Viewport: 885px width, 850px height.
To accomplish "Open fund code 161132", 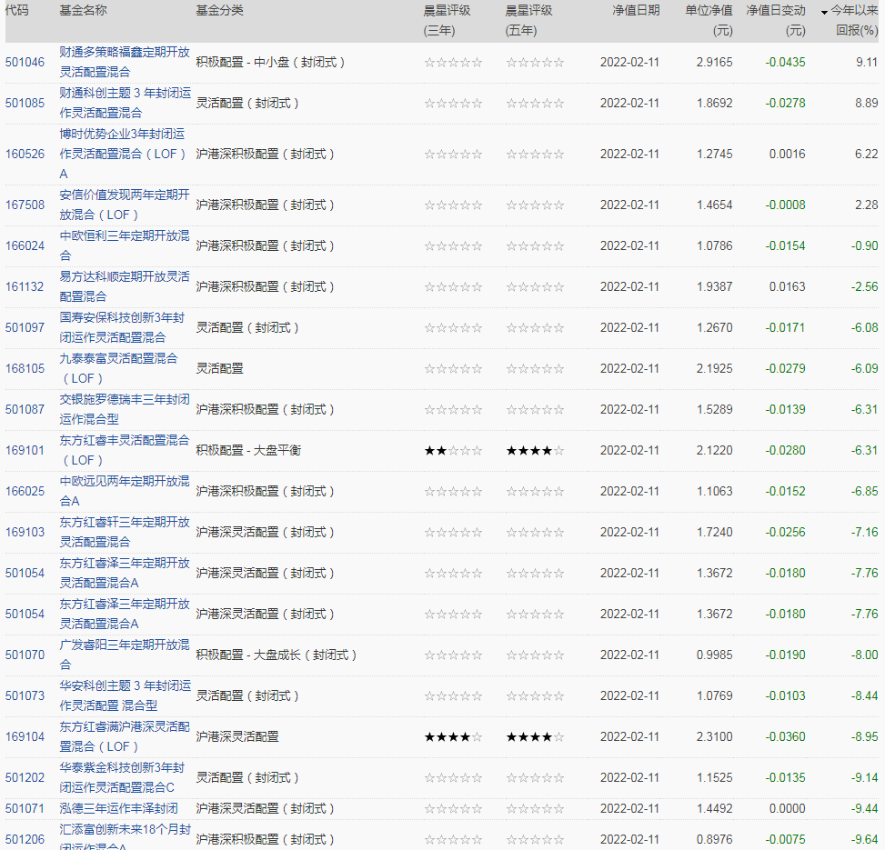I will (x=25, y=286).
